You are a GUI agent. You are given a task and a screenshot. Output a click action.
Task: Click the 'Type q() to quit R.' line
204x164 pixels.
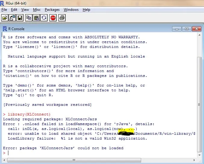point(28,95)
